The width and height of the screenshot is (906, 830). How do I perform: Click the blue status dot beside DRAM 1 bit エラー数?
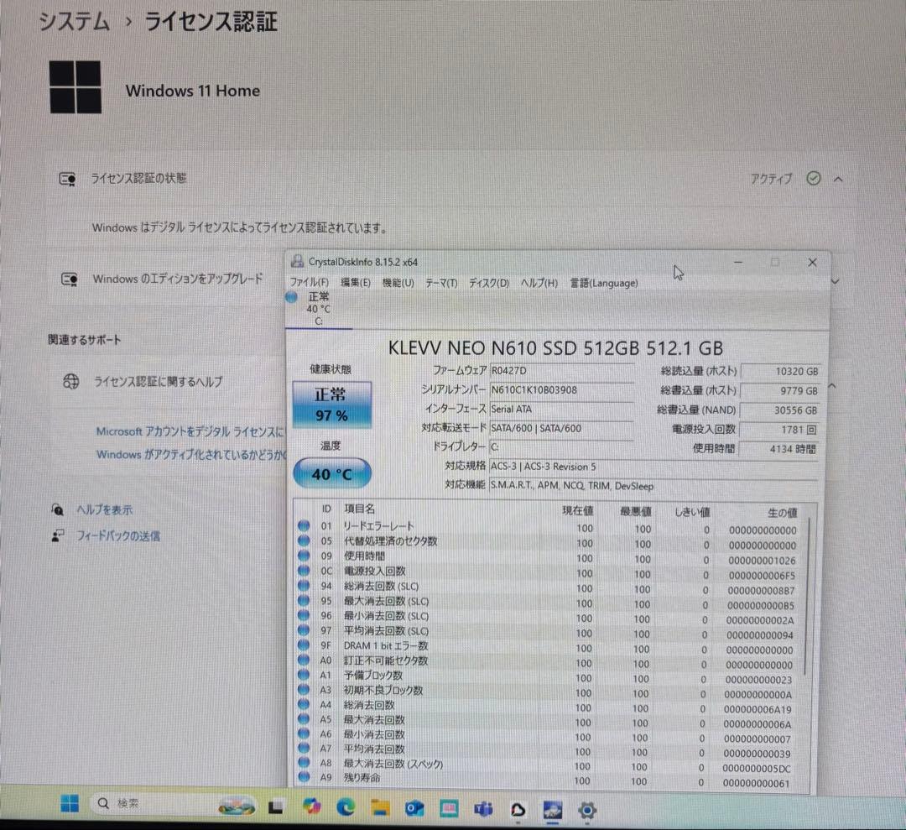click(x=303, y=645)
